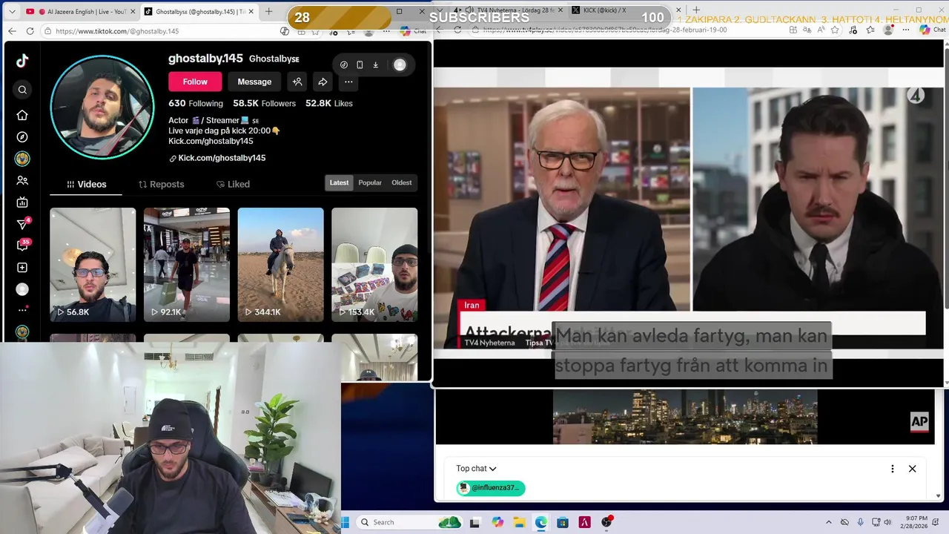This screenshot has width=949, height=534.
Task: Close the Ghostalby TikTok browser tab
Action: click(251, 12)
